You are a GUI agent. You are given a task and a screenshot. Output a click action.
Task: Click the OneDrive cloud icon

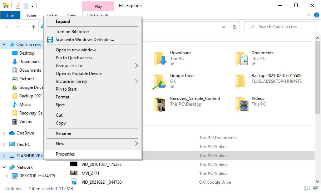point(12,133)
